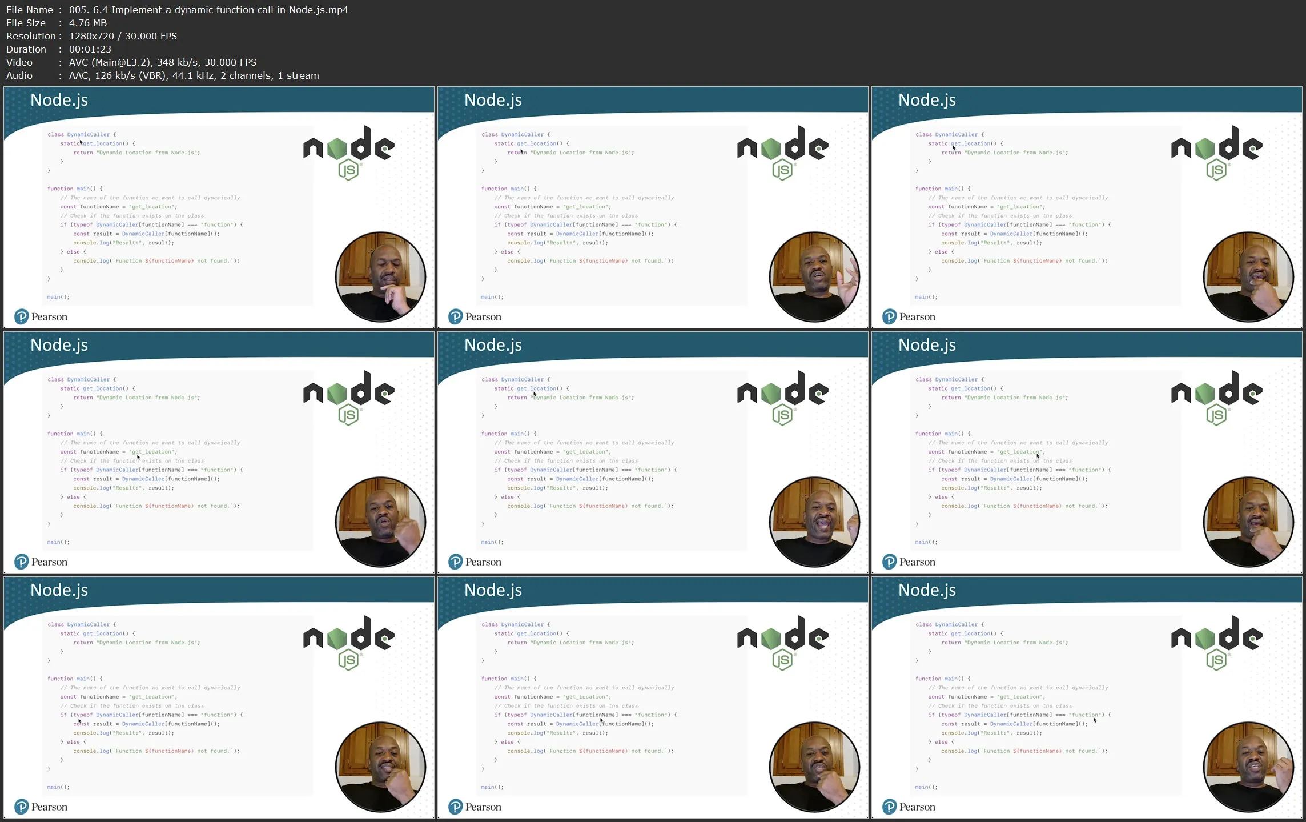This screenshot has height=822, width=1306.
Task: Open the middle thumbnail frame in the top row
Action: [x=653, y=207]
